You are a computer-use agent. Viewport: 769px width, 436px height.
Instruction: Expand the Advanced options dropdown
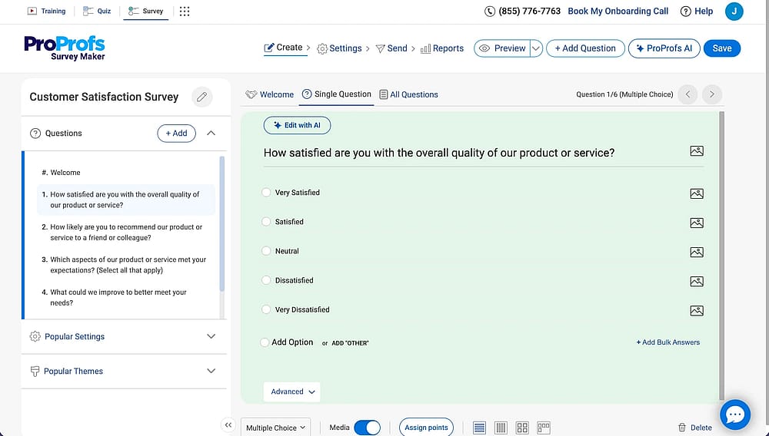point(291,392)
